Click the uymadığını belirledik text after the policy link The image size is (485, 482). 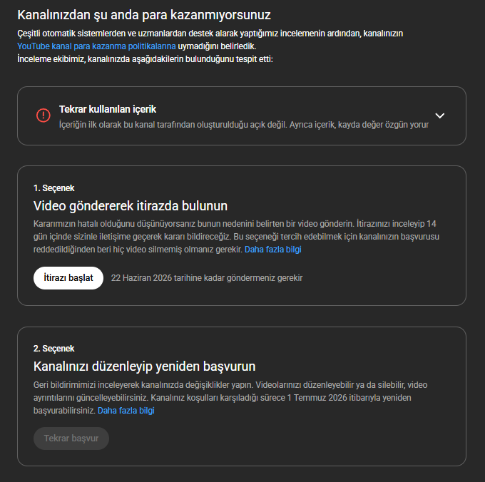[217, 46]
